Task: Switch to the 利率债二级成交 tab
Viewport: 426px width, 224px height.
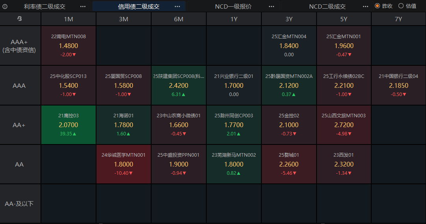Action: pyautogui.click(x=44, y=7)
